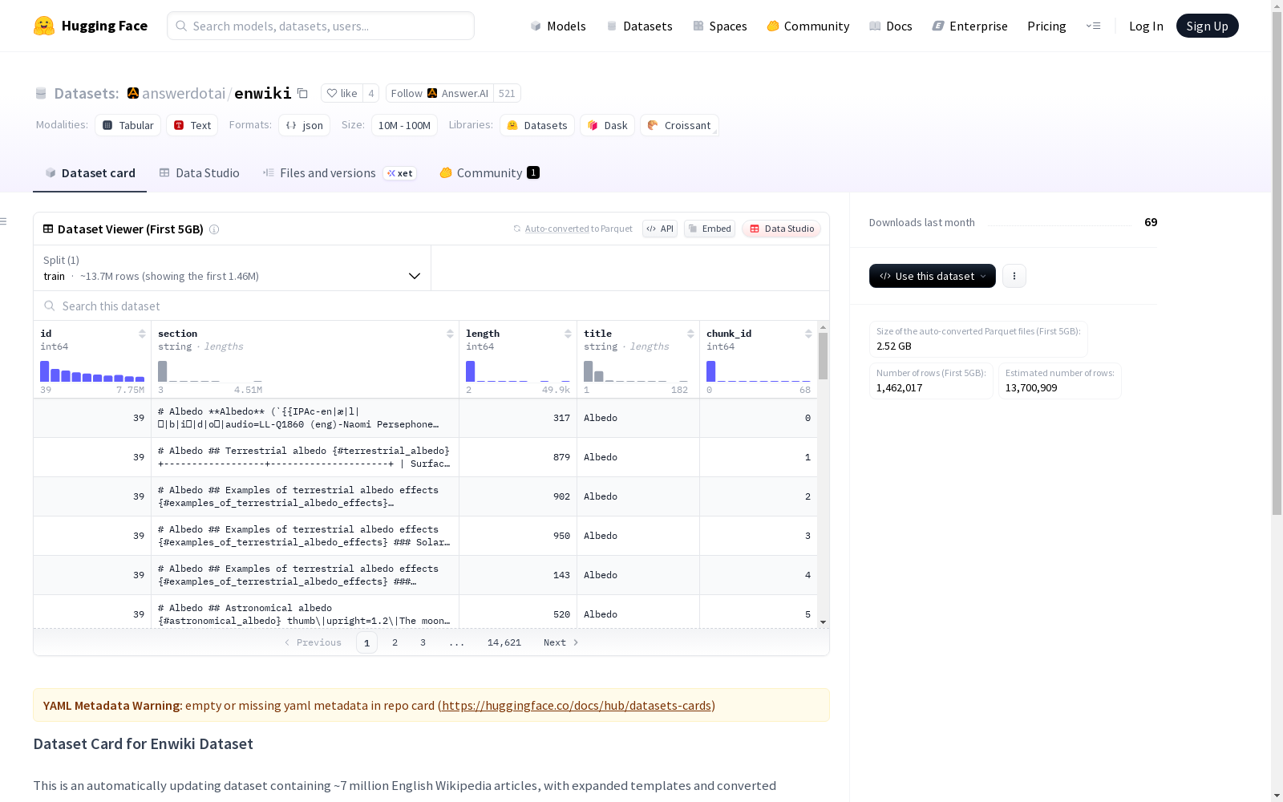Select the Datasets library tag
1283x802 pixels.
click(x=537, y=125)
